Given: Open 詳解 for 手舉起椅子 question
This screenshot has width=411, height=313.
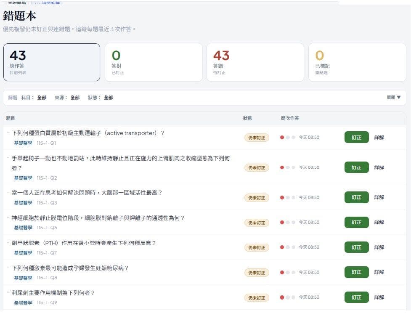Looking at the screenshot, I should click(379, 167).
